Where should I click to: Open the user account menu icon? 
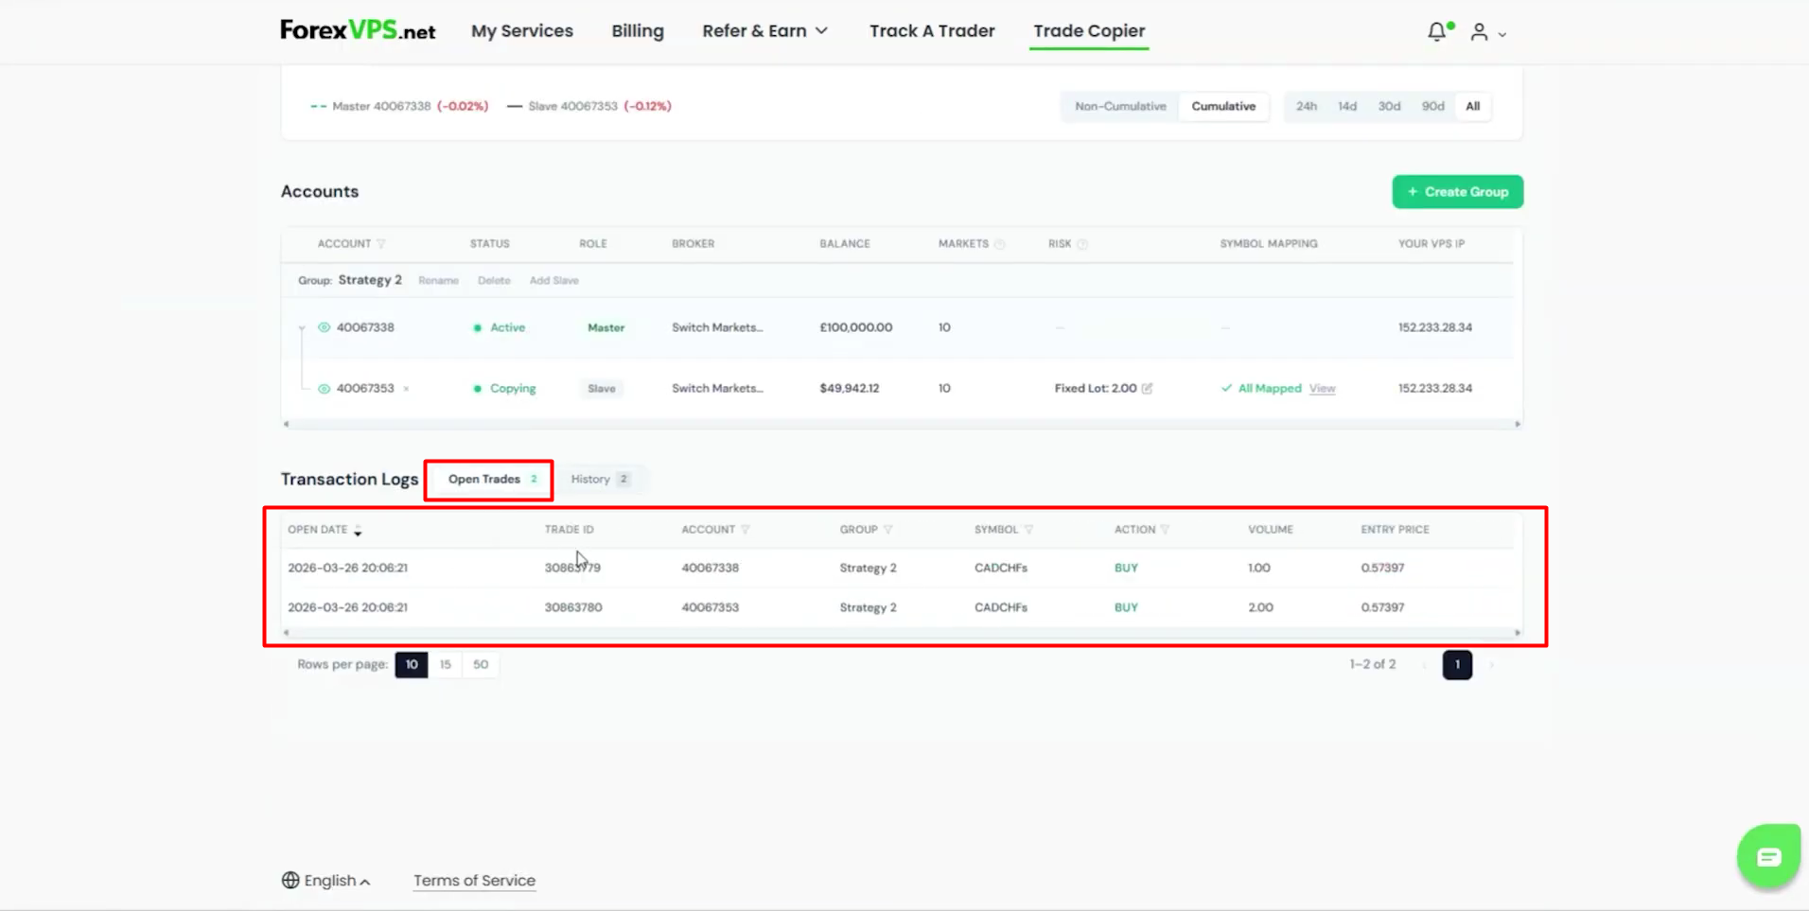[1479, 32]
